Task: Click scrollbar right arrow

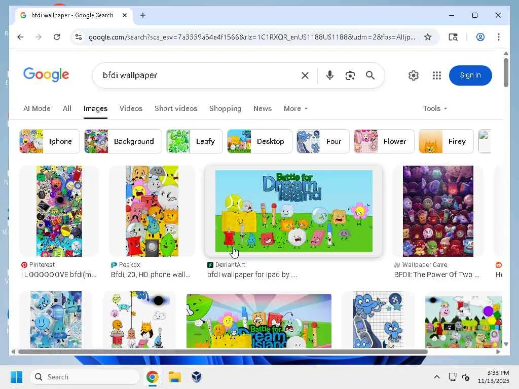Action: point(498,352)
